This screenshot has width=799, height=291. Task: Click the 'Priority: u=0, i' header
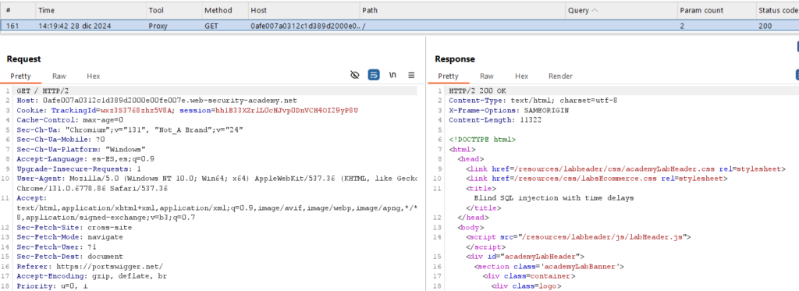51,286
